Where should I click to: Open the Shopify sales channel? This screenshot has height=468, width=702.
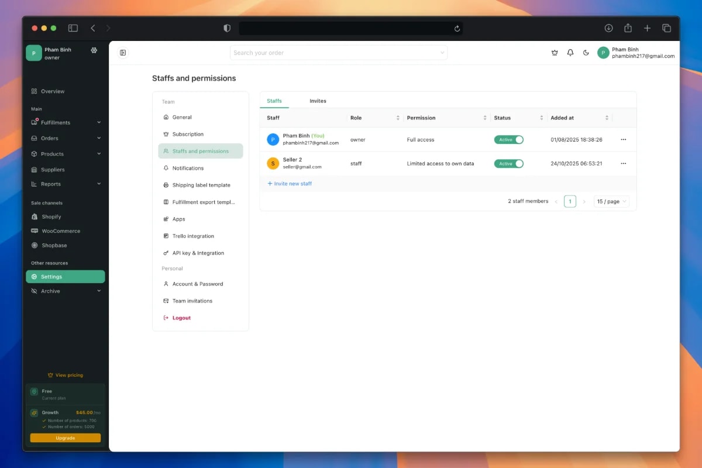50,216
